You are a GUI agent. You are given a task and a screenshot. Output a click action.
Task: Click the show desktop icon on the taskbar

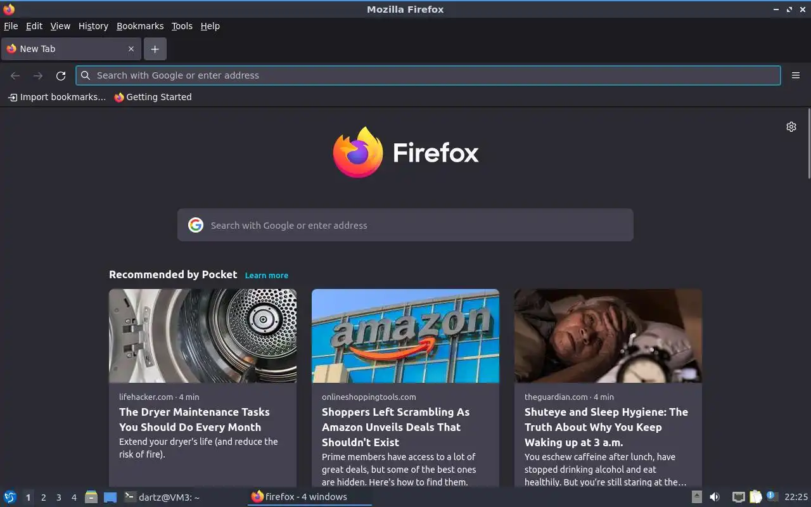[110, 497]
